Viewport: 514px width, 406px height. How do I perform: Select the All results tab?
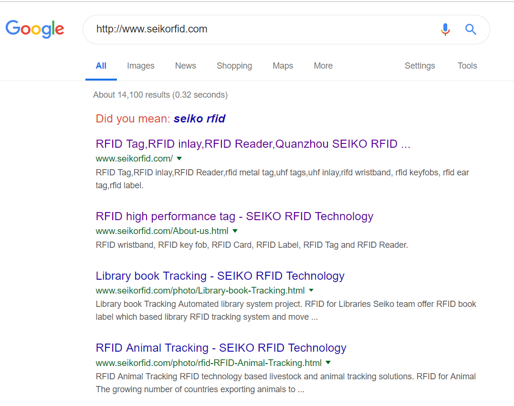101,66
